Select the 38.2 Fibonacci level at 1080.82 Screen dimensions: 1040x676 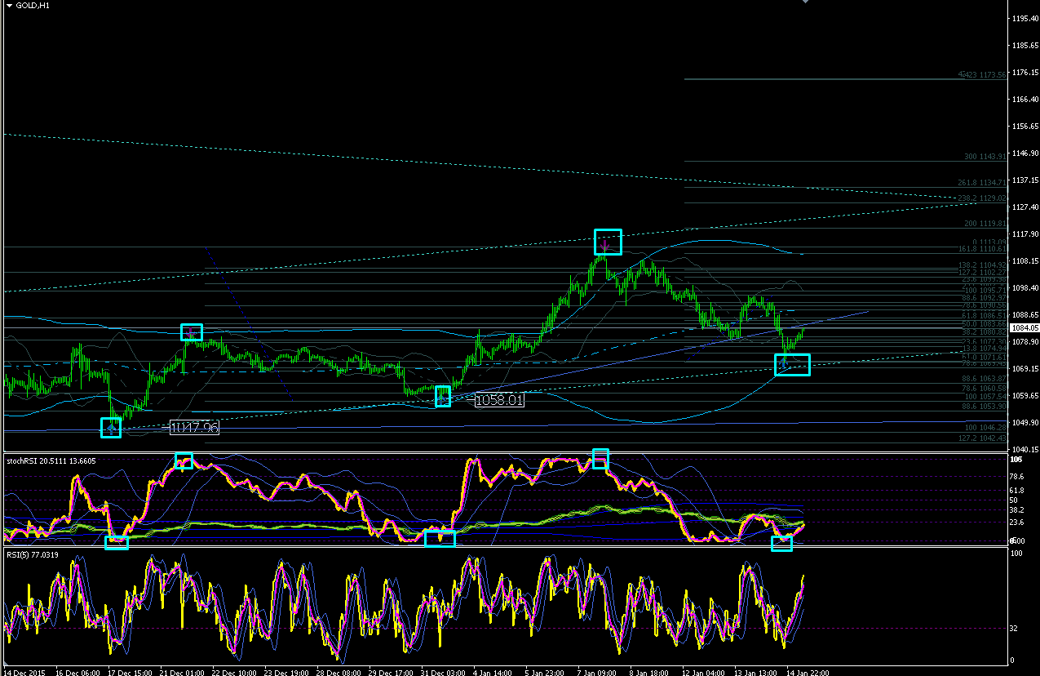point(985,332)
